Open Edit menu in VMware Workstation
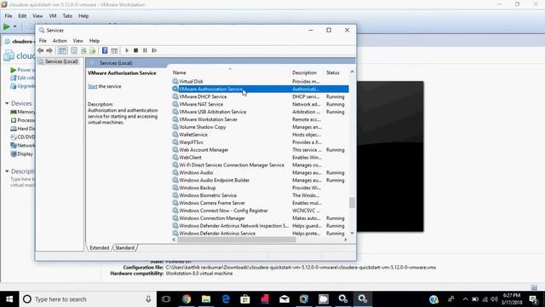545x307 pixels. (x=22, y=16)
